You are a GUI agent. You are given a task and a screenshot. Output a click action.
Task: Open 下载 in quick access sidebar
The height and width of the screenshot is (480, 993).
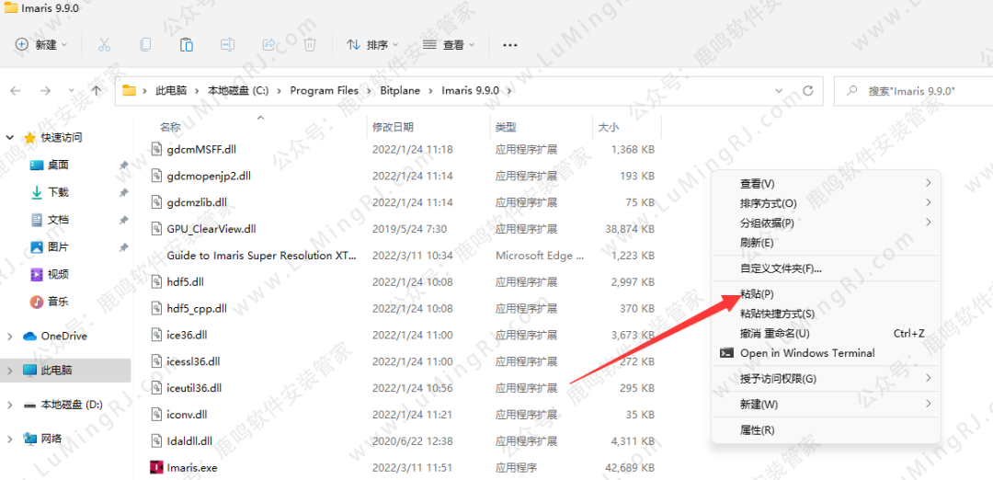(x=58, y=192)
